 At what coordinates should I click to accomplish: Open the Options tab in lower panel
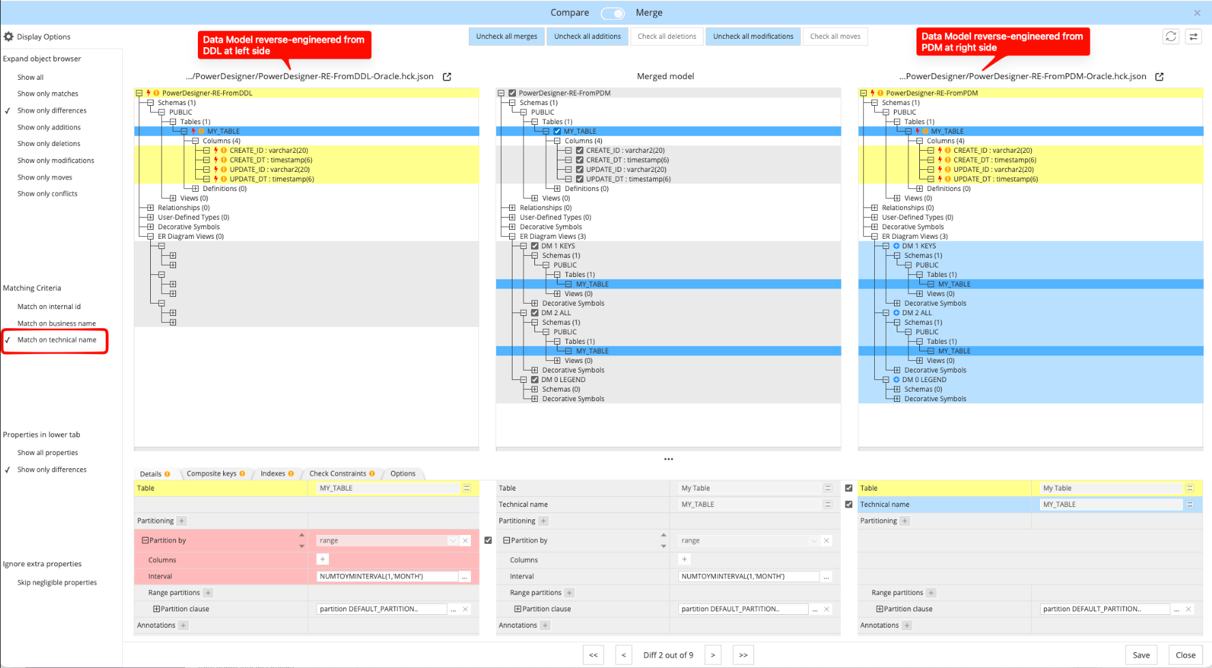(x=403, y=473)
